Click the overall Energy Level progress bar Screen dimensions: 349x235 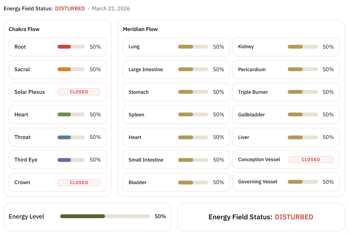105,216
